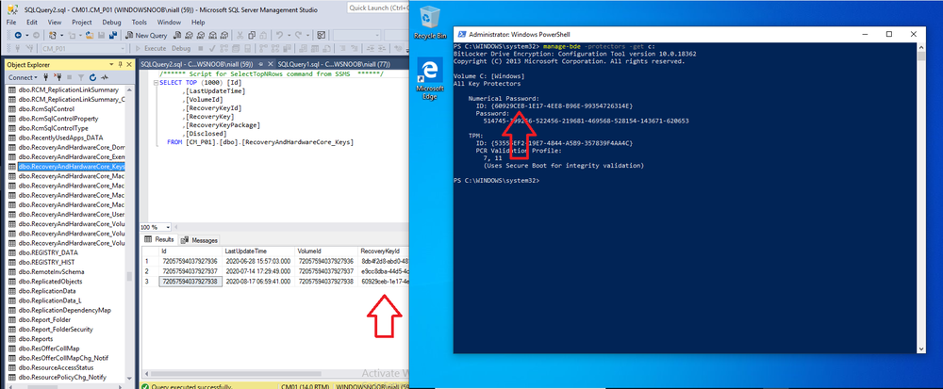Toggle the pin on the SQLQuery2.sql tab
The image size is (943, 389).
(261, 64)
